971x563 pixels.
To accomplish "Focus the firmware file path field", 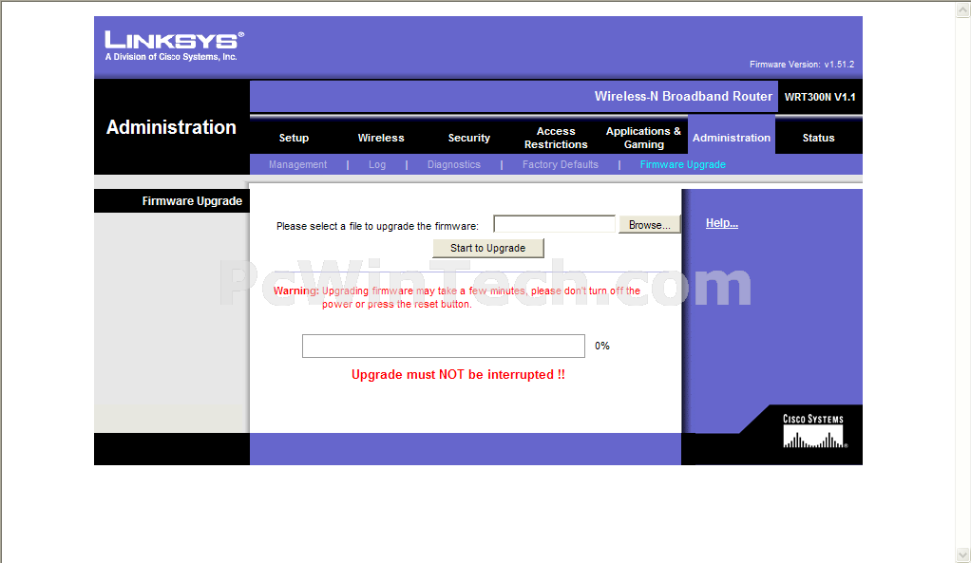I will pyautogui.click(x=554, y=224).
